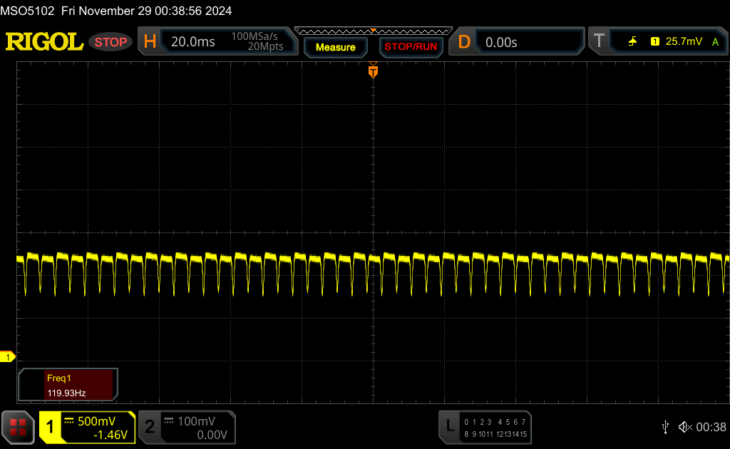Click the rising edge trigger icon
Viewport: 730px width, 449px height.
[632, 42]
